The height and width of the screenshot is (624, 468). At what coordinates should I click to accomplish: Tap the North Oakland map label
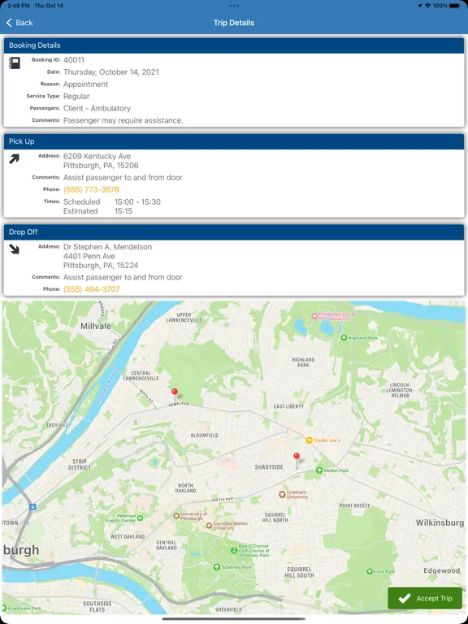(x=185, y=488)
